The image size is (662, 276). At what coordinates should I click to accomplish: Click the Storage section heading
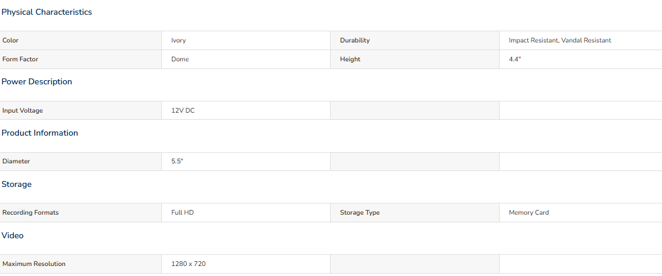click(17, 185)
